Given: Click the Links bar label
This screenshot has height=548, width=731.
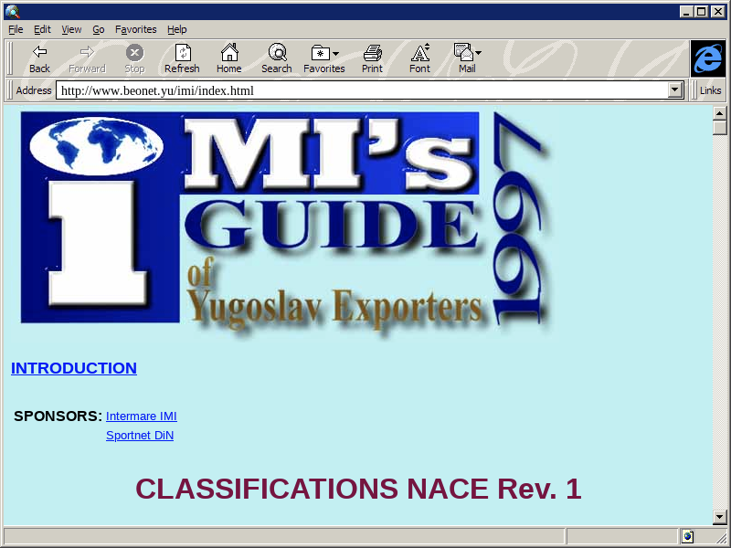Looking at the screenshot, I should coord(710,90).
